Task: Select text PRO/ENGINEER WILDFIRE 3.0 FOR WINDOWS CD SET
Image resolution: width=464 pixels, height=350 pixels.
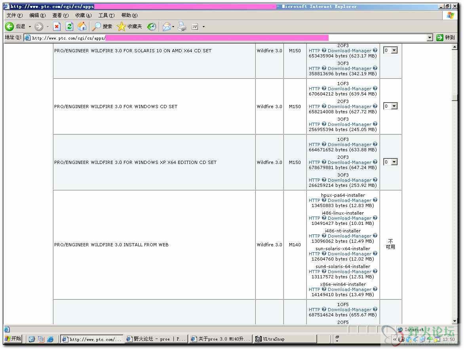Action: (x=116, y=107)
